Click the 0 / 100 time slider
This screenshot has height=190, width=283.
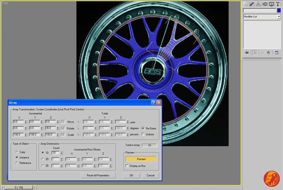[19, 187]
